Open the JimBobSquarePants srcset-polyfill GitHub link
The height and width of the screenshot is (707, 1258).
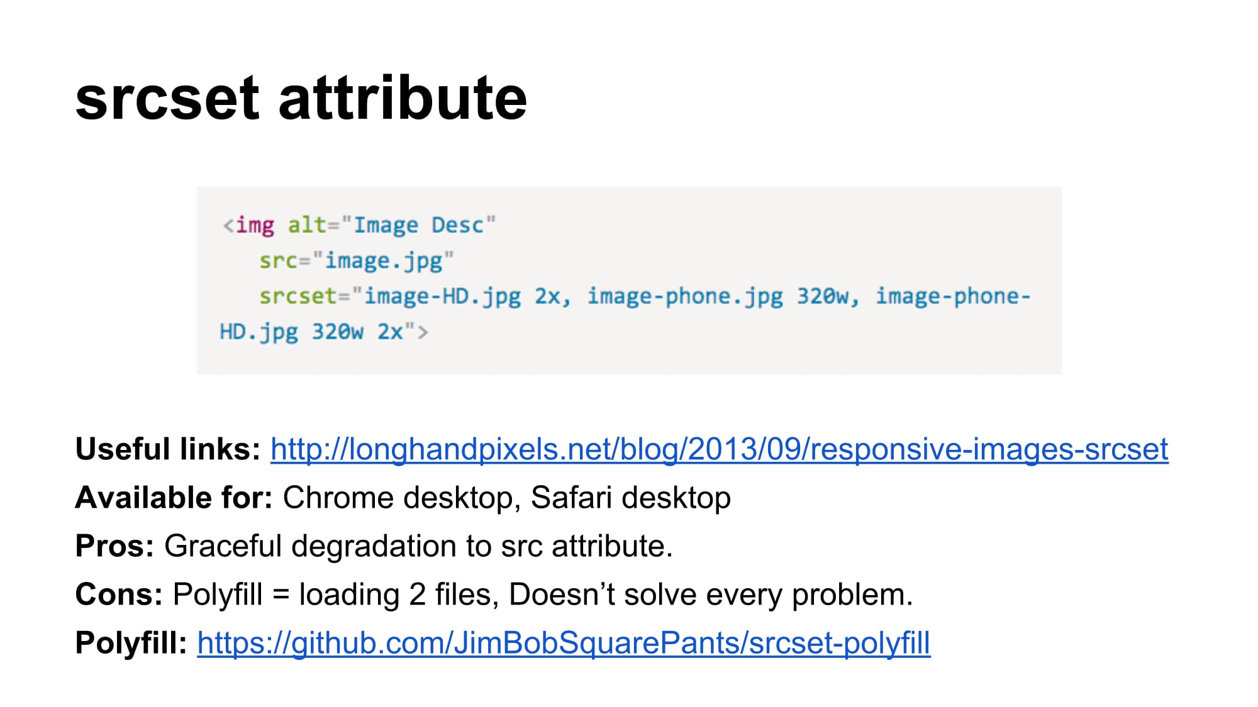pyautogui.click(x=564, y=644)
